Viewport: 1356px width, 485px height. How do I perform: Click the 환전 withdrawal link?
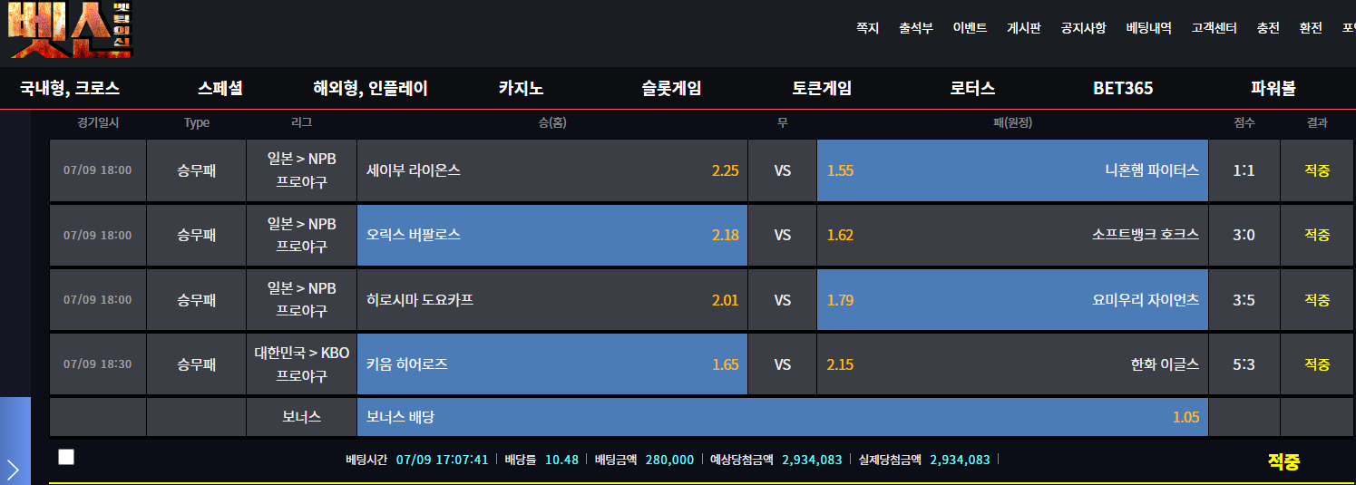(x=1311, y=28)
